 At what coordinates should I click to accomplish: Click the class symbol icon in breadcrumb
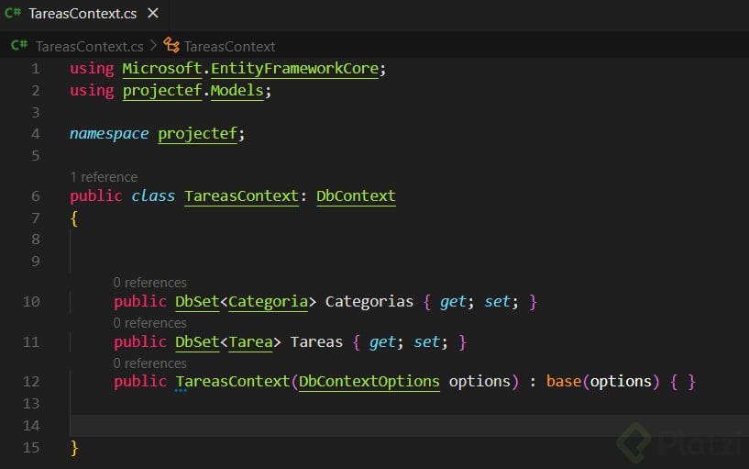click(171, 46)
